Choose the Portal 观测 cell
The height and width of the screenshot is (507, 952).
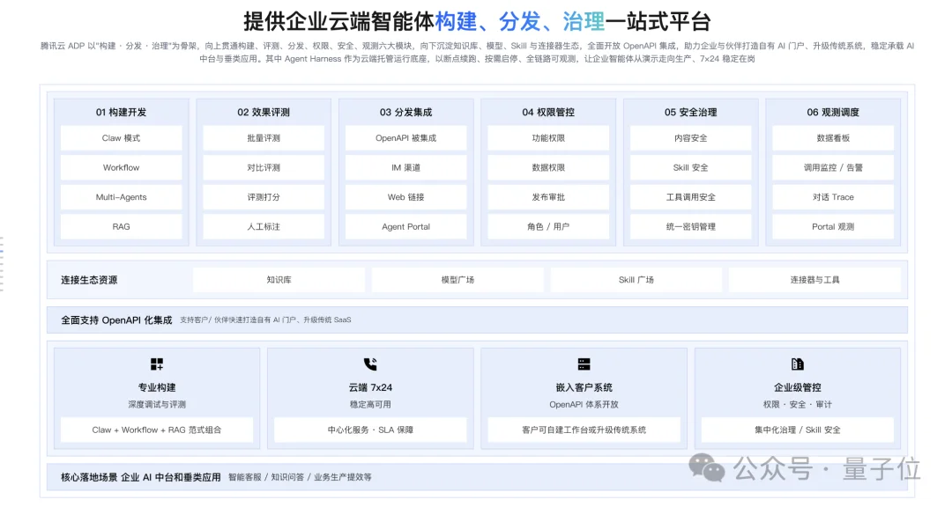(833, 227)
